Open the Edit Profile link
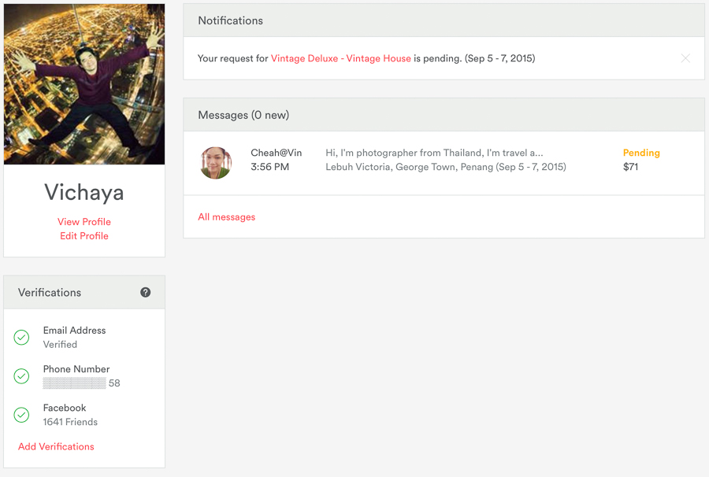Screen dimensions: 709x477 coord(84,236)
